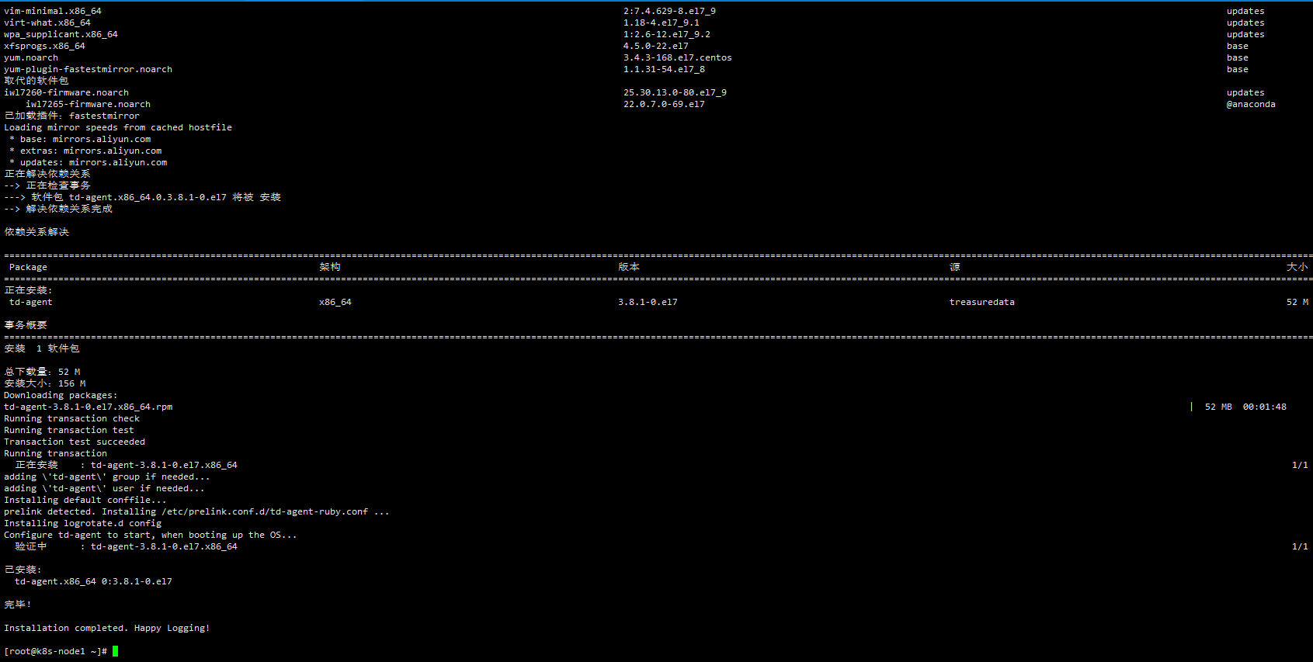Select version 22.0.7.0-69.el7
The height and width of the screenshot is (662, 1313).
coord(664,104)
